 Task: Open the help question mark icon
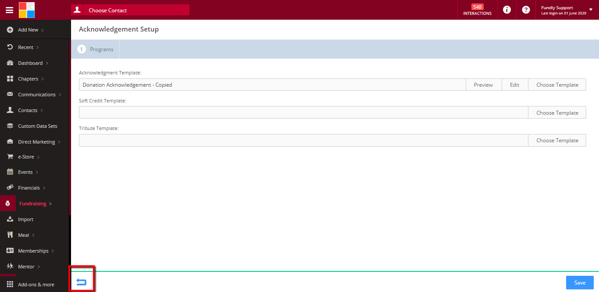[x=526, y=10]
